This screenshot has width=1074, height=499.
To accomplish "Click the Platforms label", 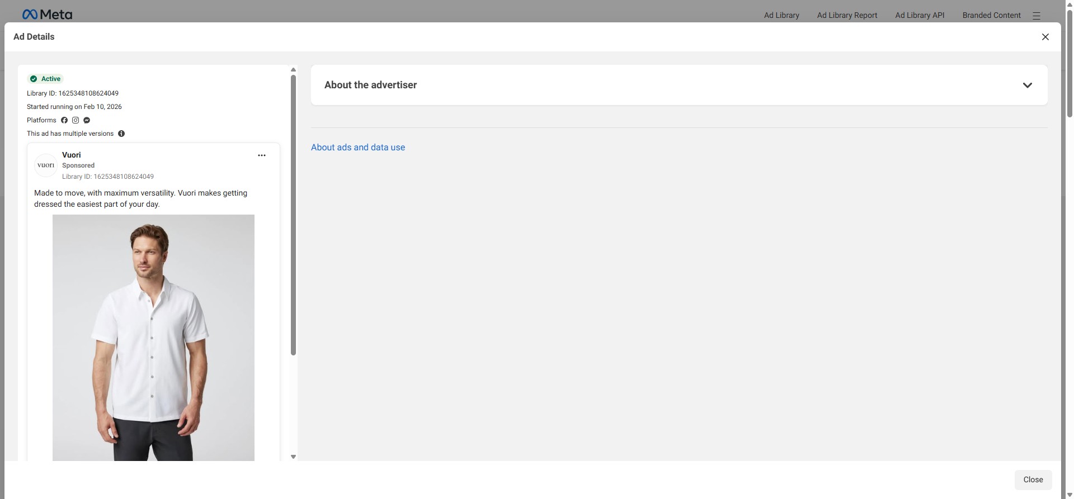I will click(41, 120).
